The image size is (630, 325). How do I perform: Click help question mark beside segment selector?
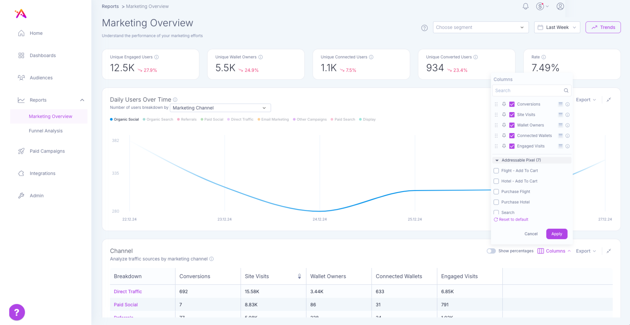[x=424, y=28]
